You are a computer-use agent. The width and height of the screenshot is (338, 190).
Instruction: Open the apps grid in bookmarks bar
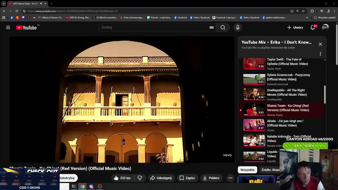tap(4, 18)
